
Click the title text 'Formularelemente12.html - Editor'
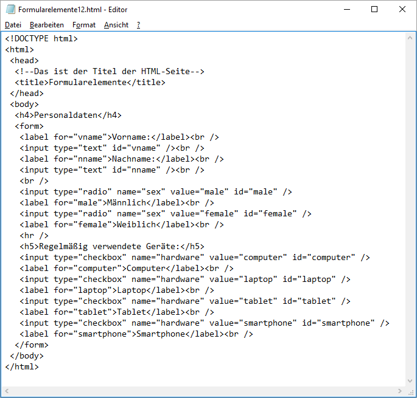point(73,10)
